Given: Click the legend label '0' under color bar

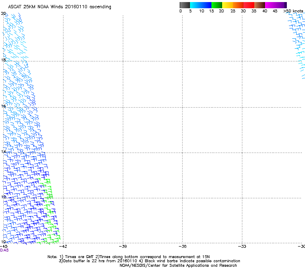Looking at the screenshot, I should [x=181, y=11].
